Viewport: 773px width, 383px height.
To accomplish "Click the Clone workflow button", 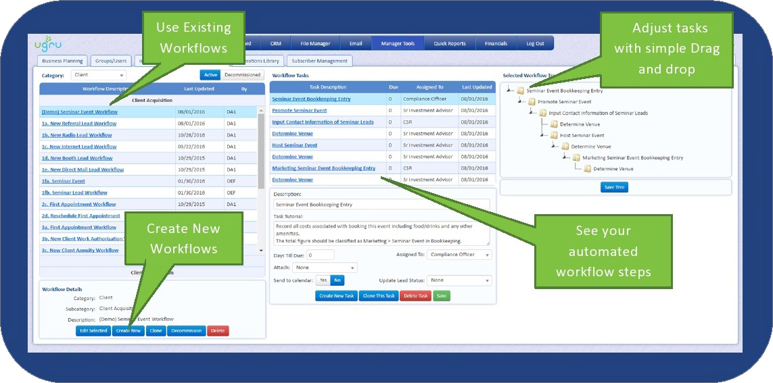I will (x=156, y=331).
